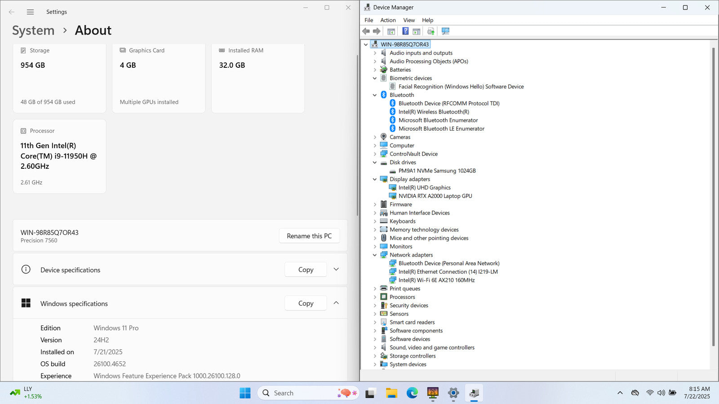Click Copy button for Windows specifications
The height and width of the screenshot is (404, 719).
(x=306, y=303)
